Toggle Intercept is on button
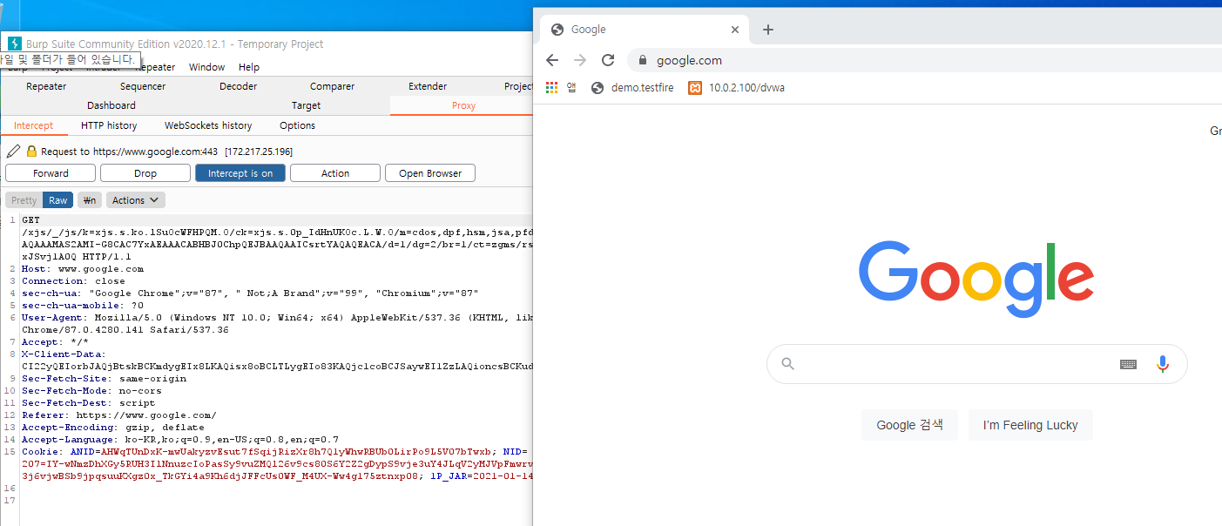The height and width of the screenshot is (526, 1222). pos(240,173)
